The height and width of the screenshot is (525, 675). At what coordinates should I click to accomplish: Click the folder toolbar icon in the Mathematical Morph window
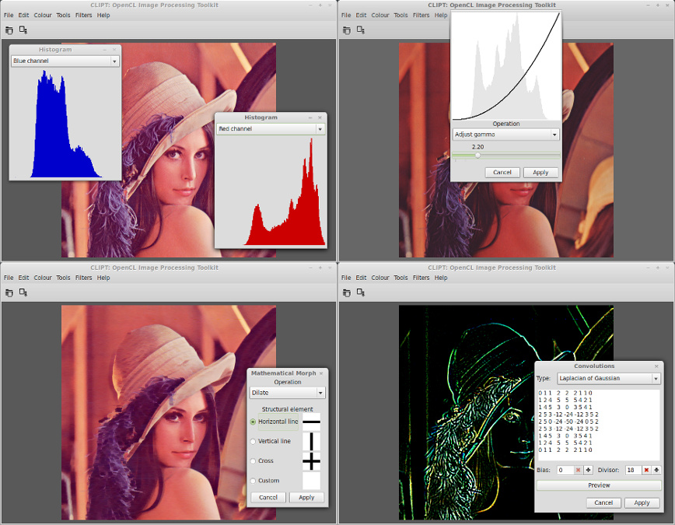[9, 293]
